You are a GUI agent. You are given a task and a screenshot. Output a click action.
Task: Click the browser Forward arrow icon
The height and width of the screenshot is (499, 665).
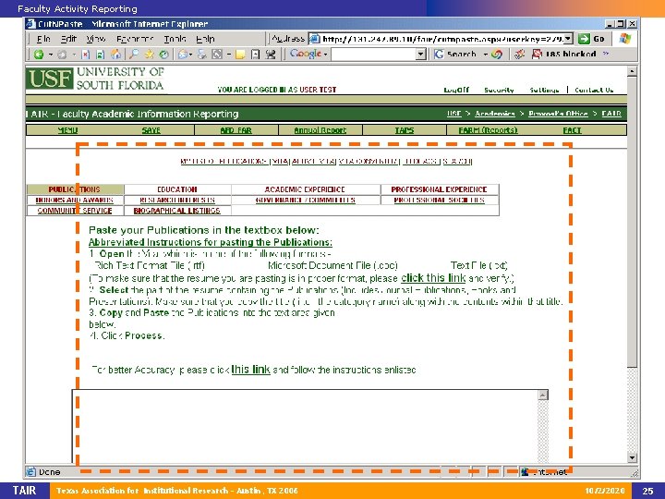pos(62,54)
